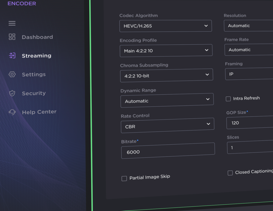The height and width of the screenshot is (211, 273).
Task: Click the Streaming arrows icon
Action: [12, 56]
